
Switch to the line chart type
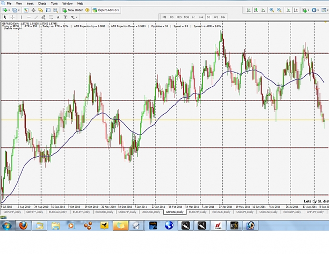pyautogui.click(x=263, y=10)
